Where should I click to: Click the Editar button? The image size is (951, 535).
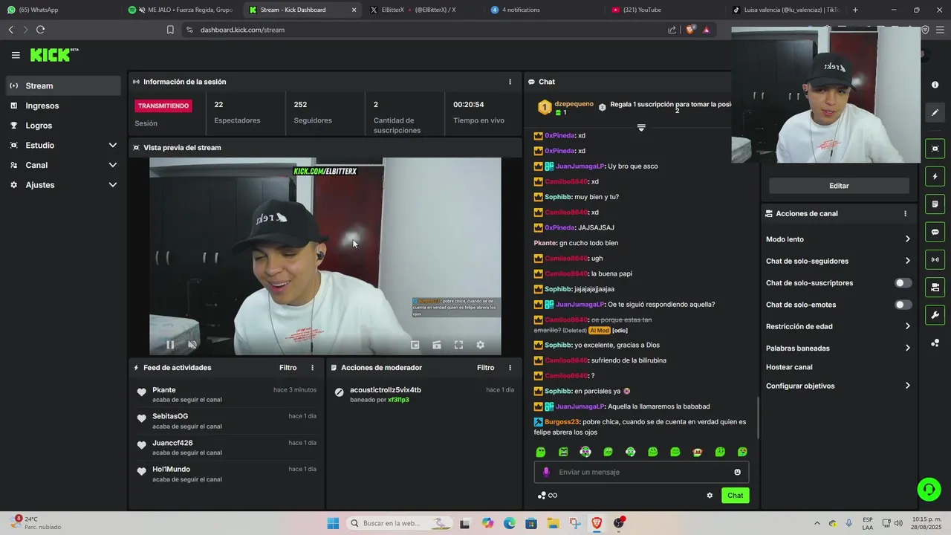[839, 186]
